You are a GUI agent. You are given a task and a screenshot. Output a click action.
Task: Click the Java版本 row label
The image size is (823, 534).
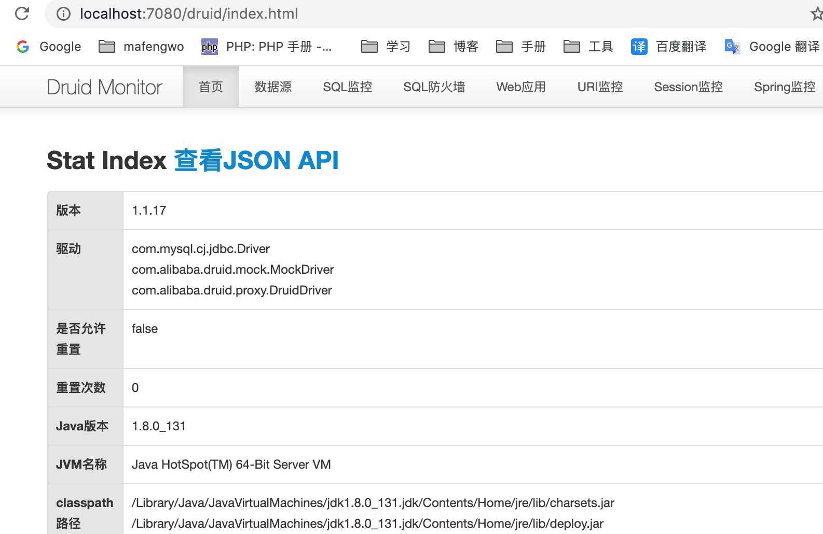click(x=82, y=426)
